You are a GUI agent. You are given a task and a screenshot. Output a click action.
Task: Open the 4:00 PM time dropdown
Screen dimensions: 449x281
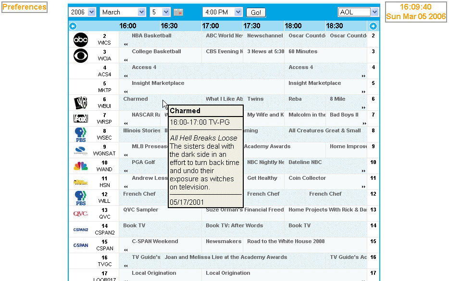(x=223, y=12)
